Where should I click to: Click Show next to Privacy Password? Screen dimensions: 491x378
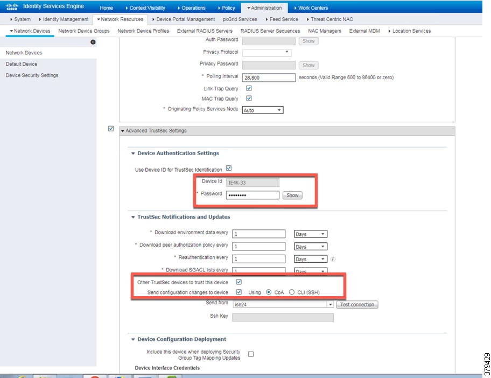(x=308, y=65)
